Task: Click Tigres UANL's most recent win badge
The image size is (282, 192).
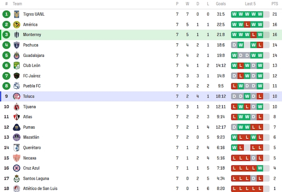Action: pyautogui.click(x=260, y=14)
